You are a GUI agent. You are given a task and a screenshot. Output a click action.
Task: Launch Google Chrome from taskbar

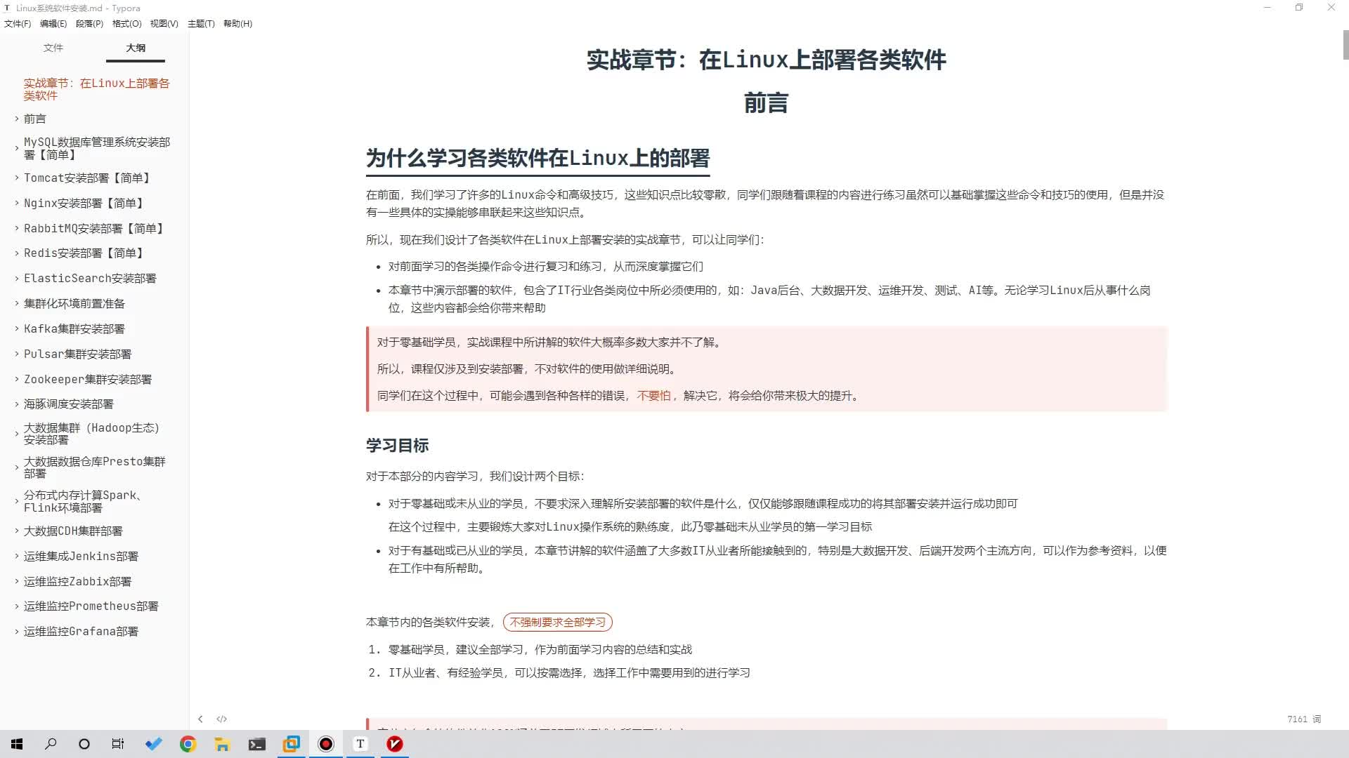[188, 744]
